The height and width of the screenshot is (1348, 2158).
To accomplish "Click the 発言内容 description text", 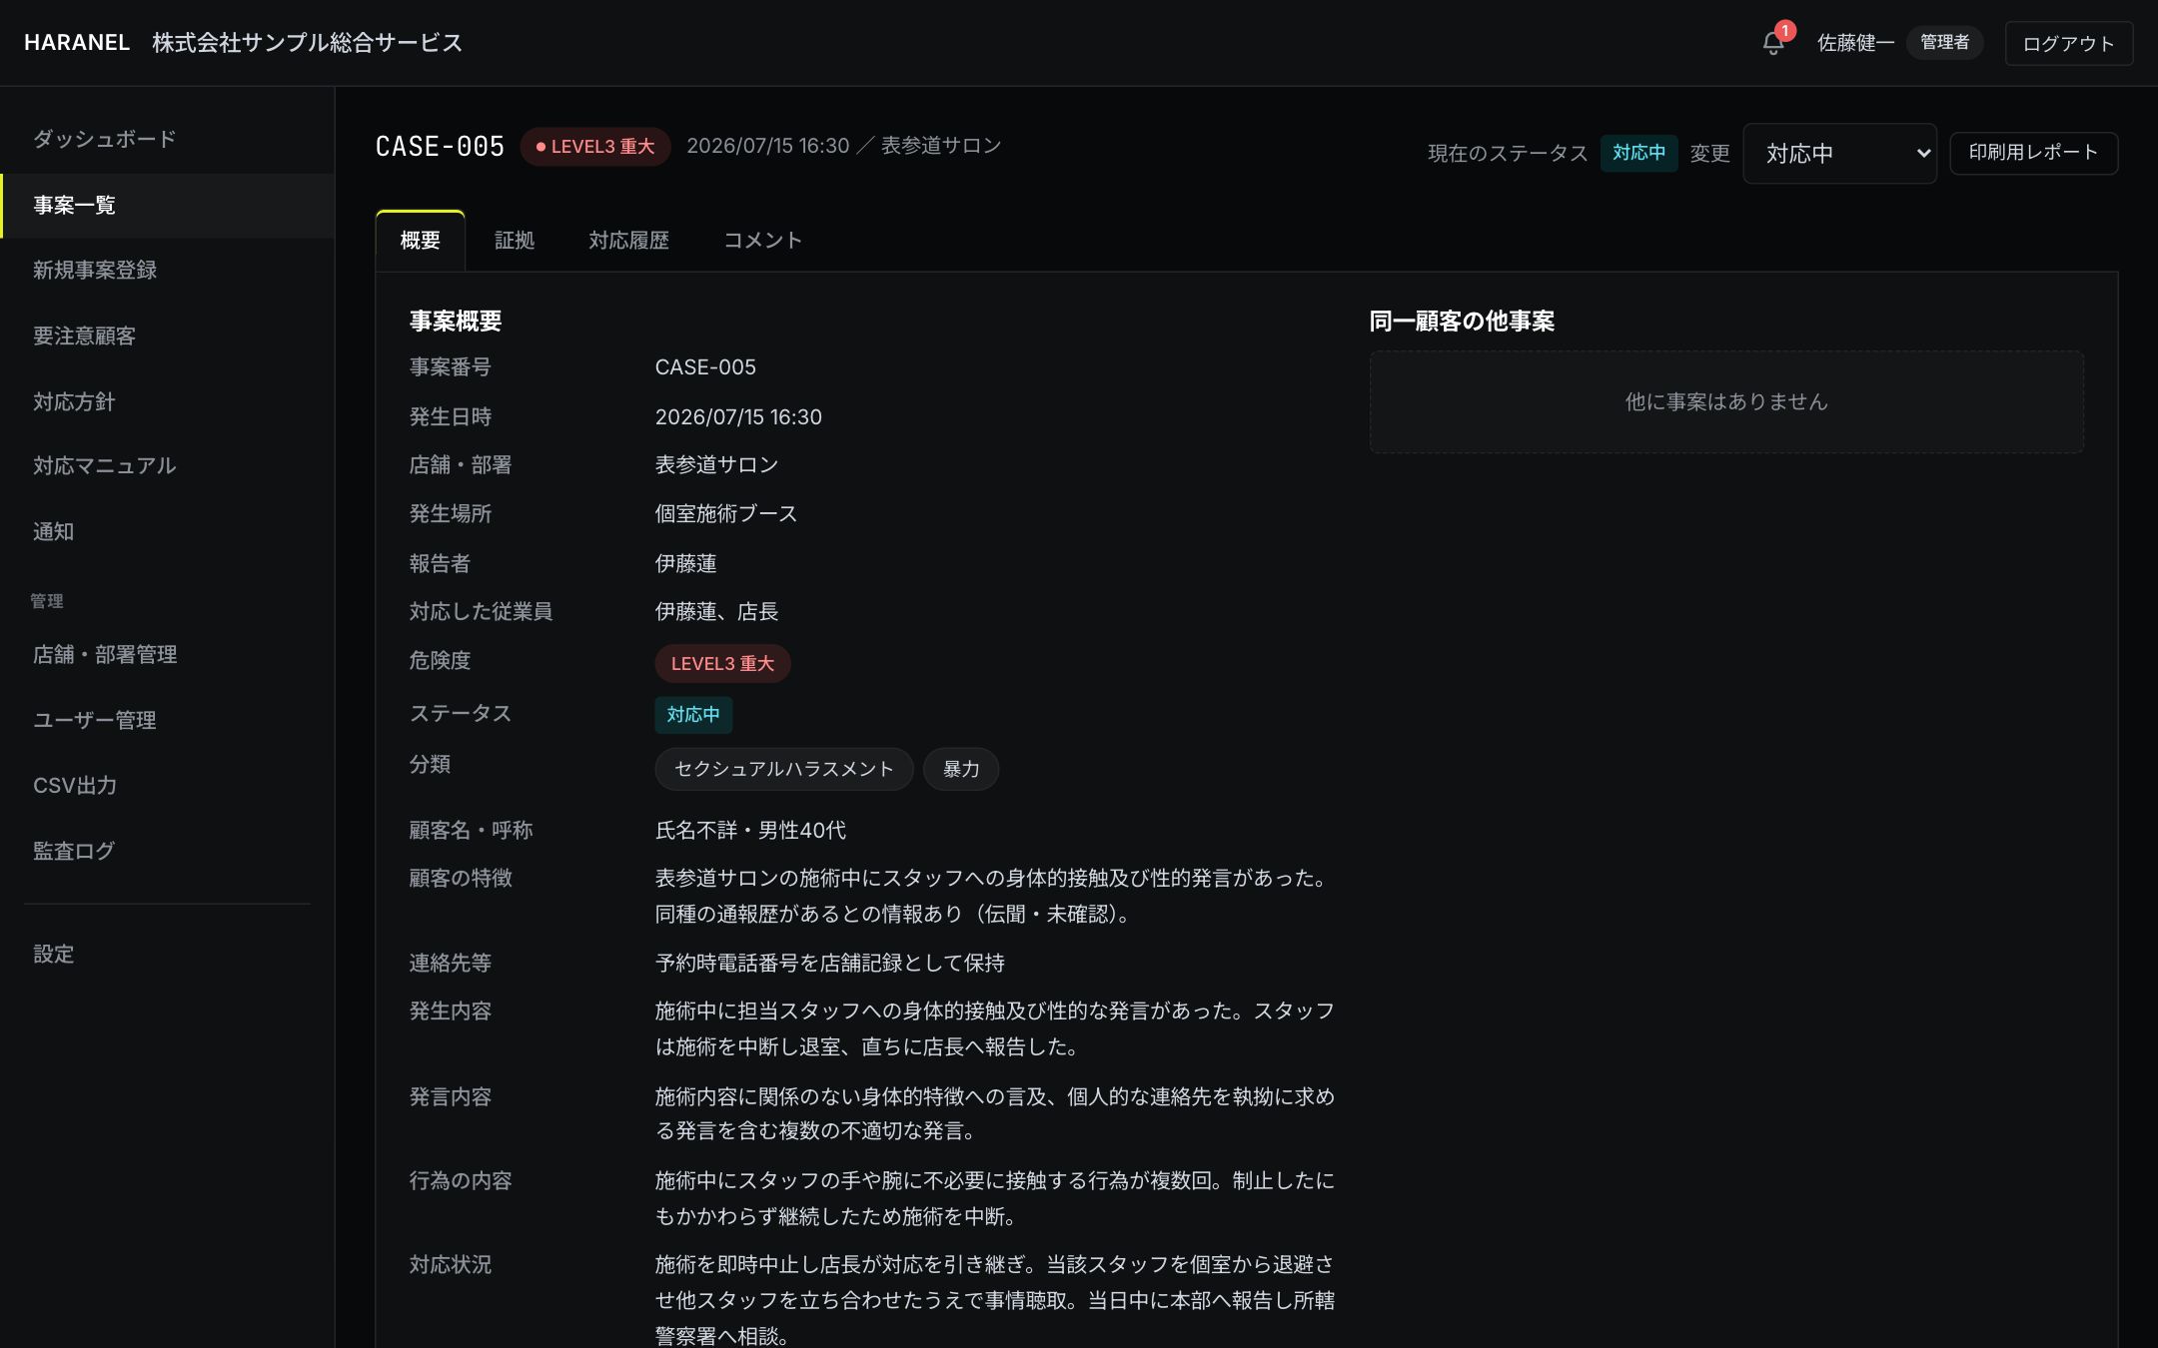I will (x=995, y=1114).
